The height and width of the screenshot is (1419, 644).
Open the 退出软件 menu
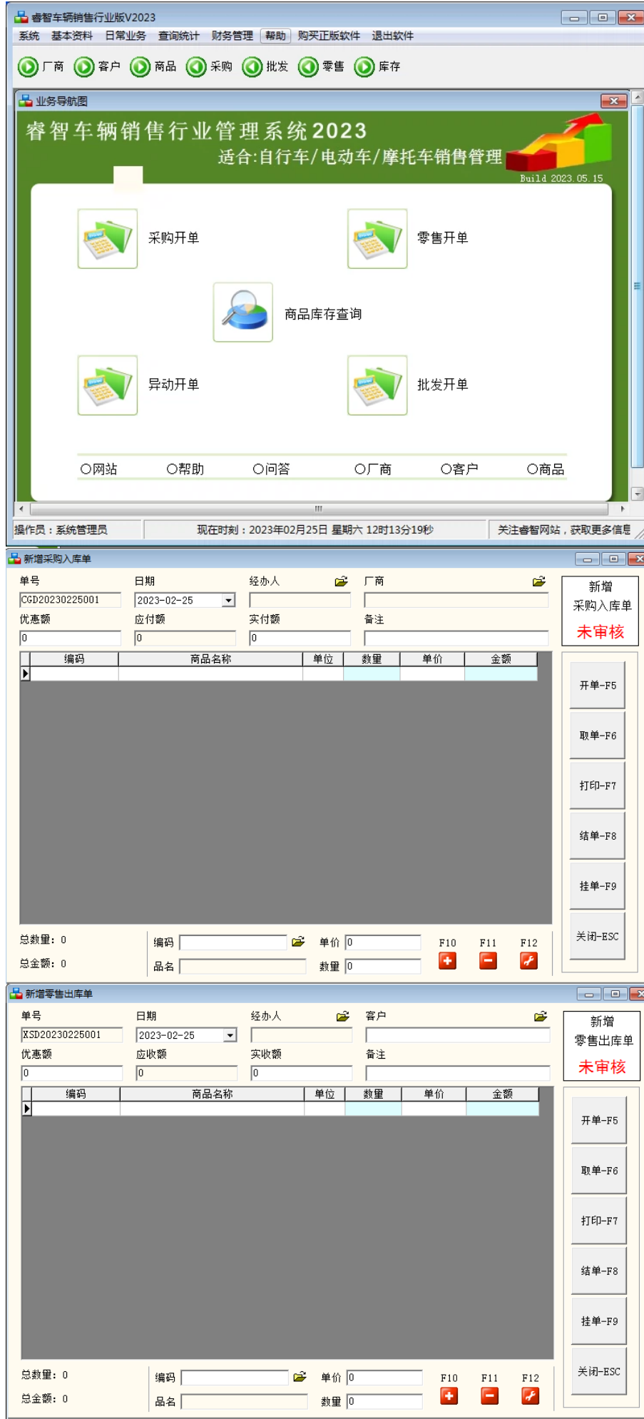[393, 36]
